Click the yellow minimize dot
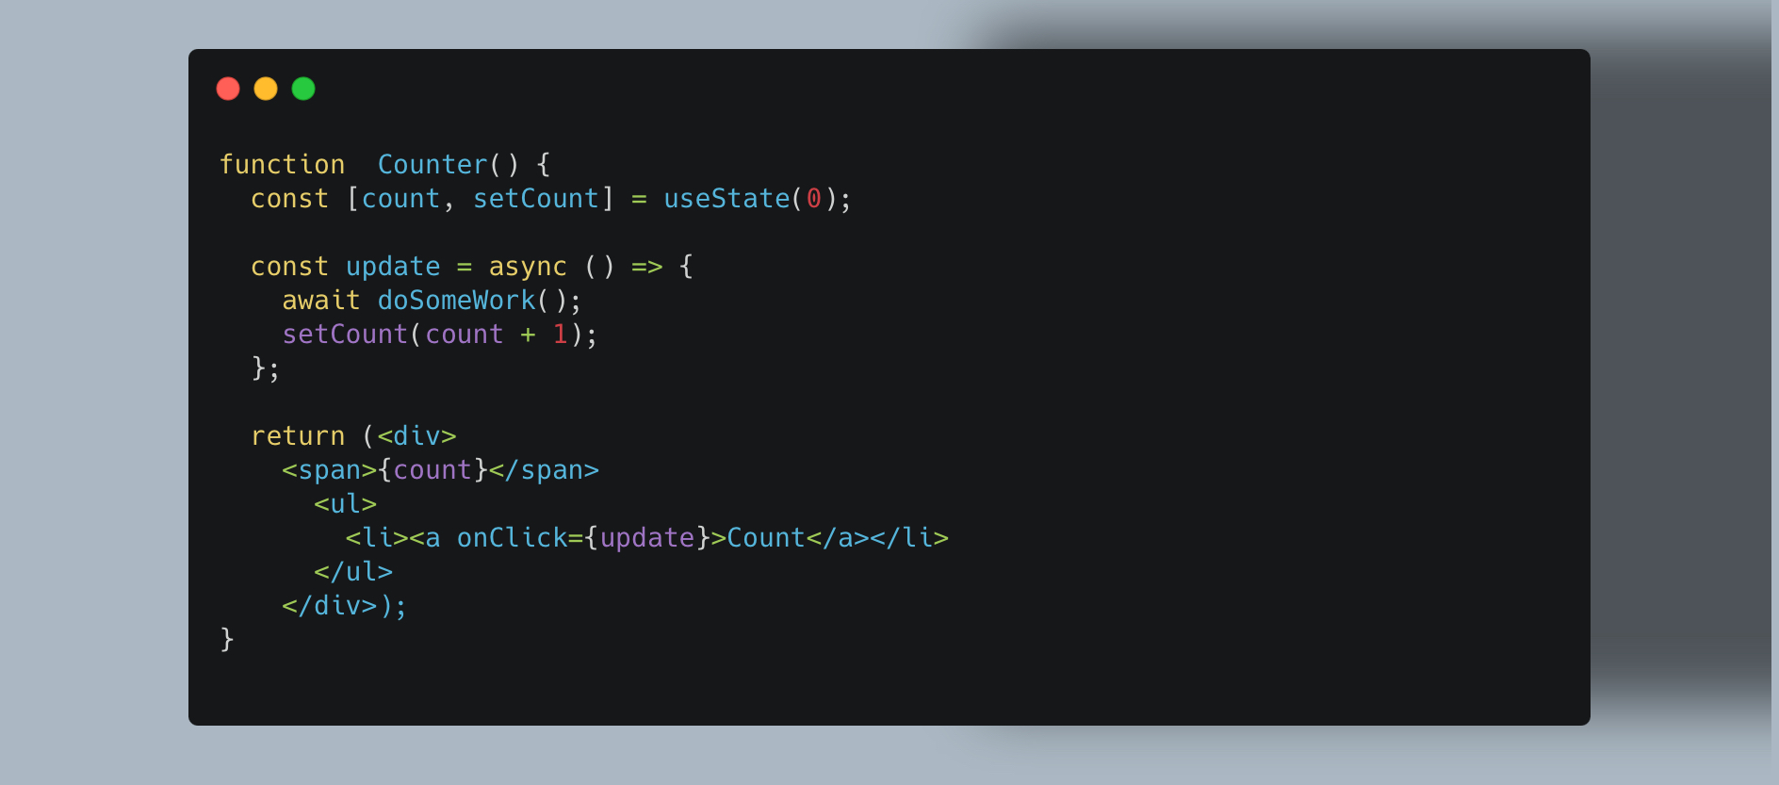The height and width of the screenshot is (785, 1779). (266, 89)
